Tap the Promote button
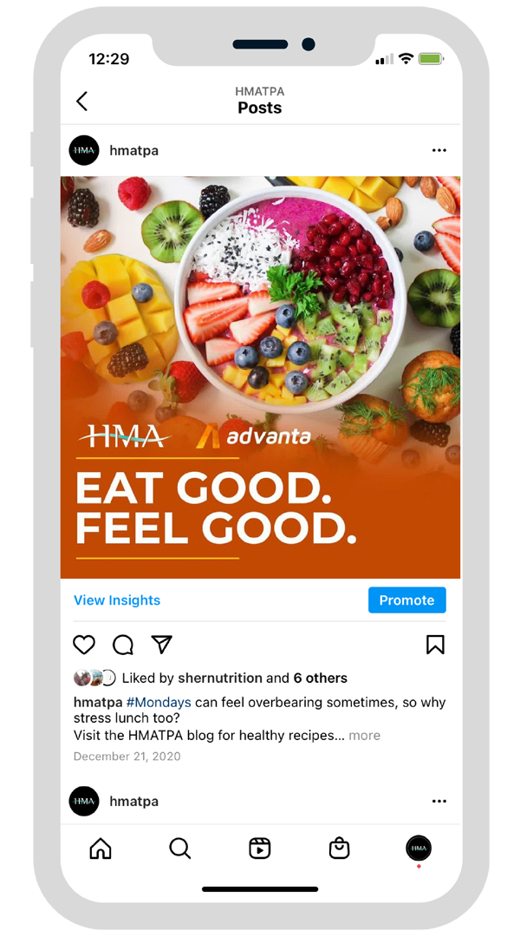Viewport: 520px width, 937px height. point(407,600)
